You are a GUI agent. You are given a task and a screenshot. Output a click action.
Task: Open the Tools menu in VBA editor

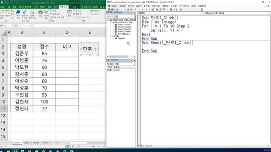(x=174, y=6)
